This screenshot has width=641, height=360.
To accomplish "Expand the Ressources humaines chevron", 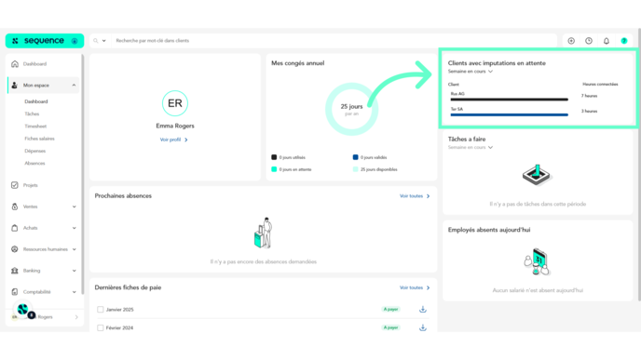I will (x=74, y=249).
